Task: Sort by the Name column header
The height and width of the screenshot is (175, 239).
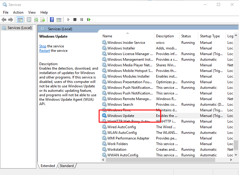Action: click(x=128, y=36)
